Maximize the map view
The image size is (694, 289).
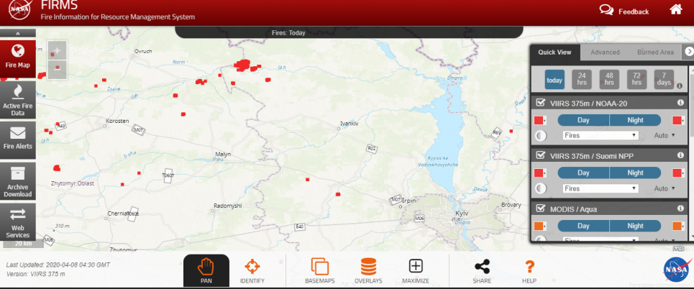click(416, 270)
